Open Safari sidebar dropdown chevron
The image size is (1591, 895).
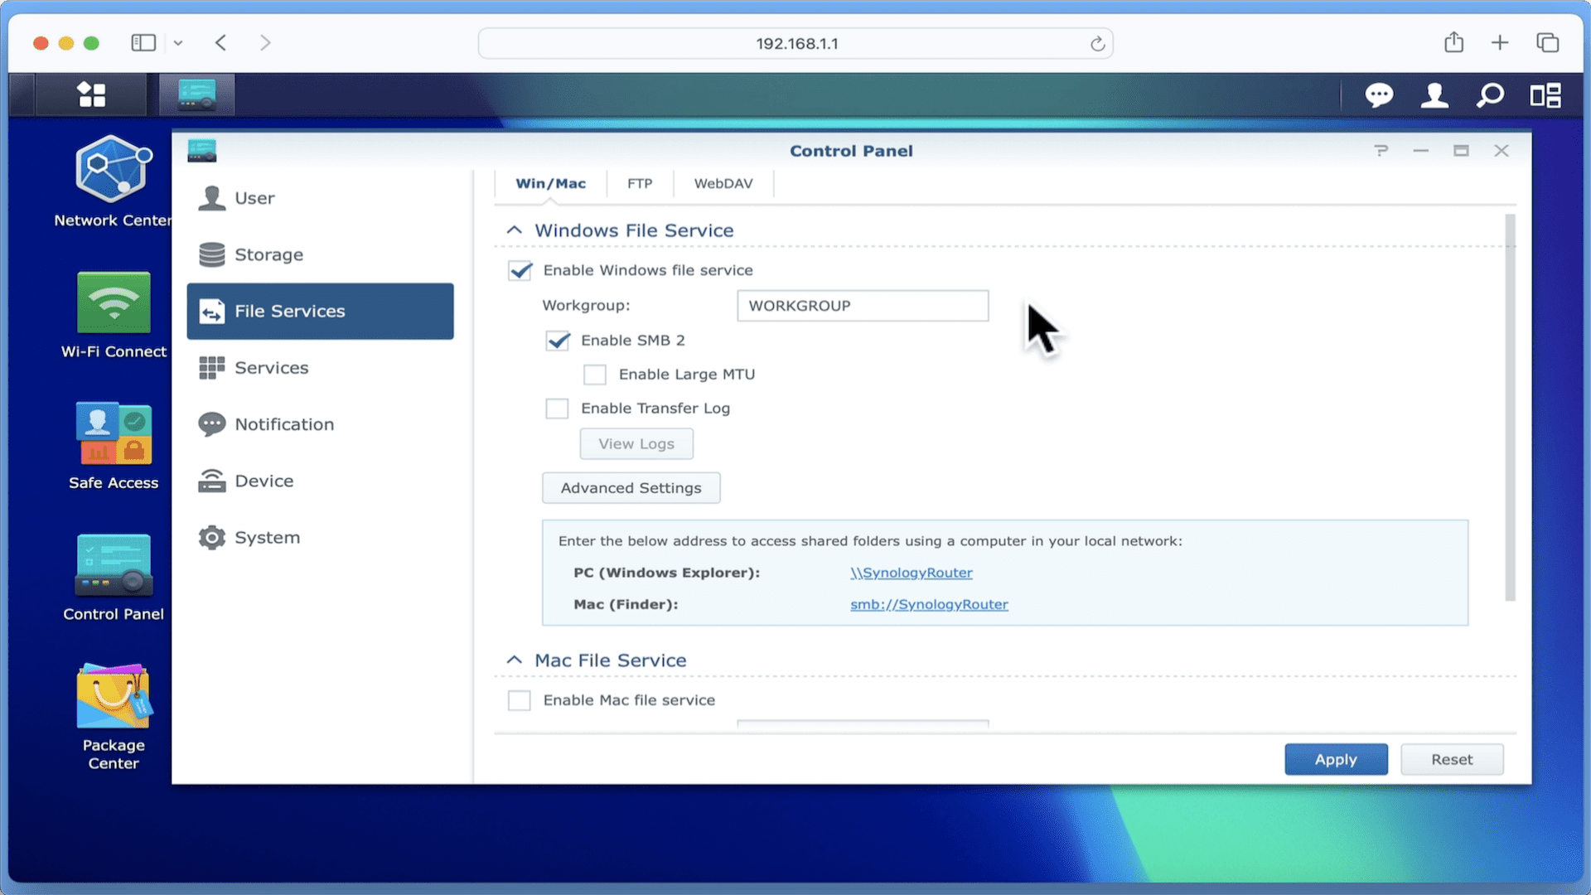tap(177, 43)
